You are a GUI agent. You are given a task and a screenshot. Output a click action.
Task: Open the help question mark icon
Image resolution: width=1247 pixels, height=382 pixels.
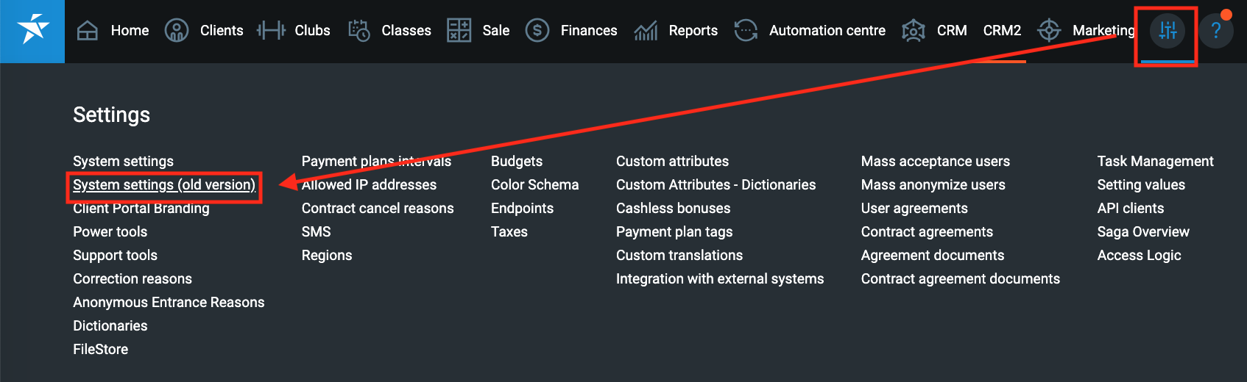click(x=1216, y=31)
